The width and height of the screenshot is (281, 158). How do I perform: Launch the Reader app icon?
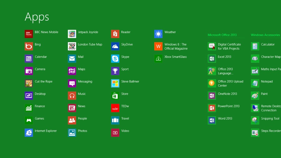pos(115,34)
